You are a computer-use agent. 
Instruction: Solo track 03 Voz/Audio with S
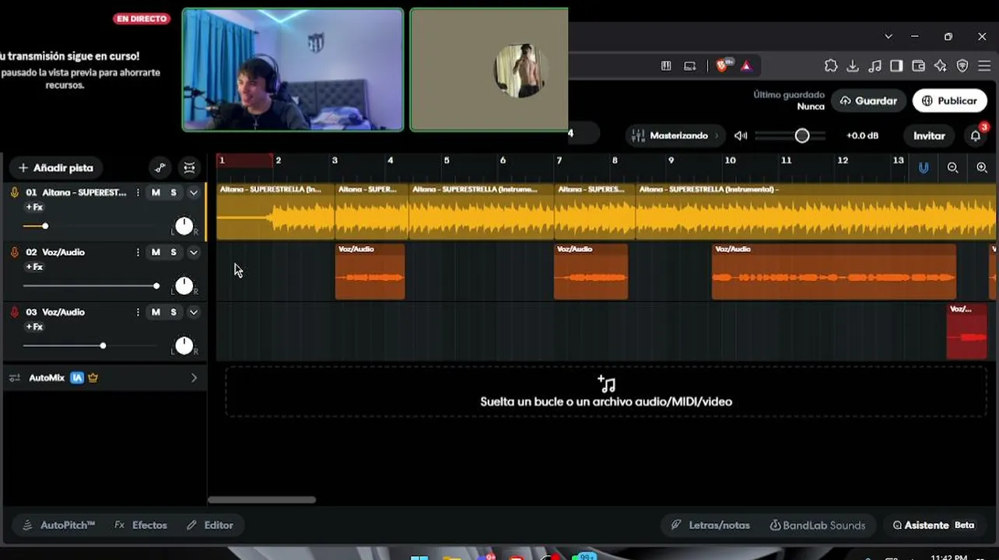coord(174,312)
